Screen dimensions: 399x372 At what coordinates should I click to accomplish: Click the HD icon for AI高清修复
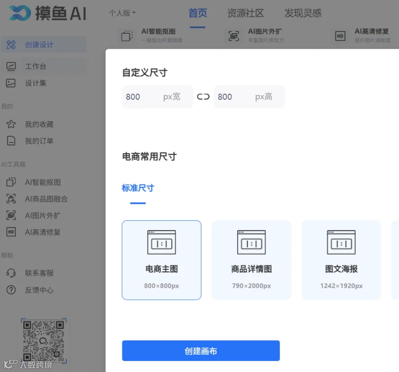pos(11,232)
